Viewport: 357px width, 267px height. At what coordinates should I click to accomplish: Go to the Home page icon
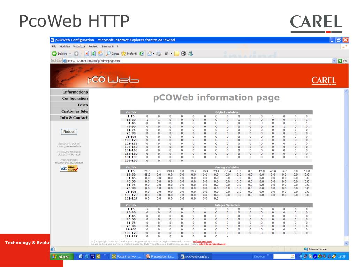[100, 54]
